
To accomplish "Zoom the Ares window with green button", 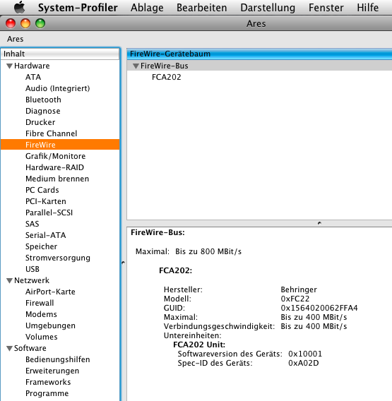I will [40, 23].
